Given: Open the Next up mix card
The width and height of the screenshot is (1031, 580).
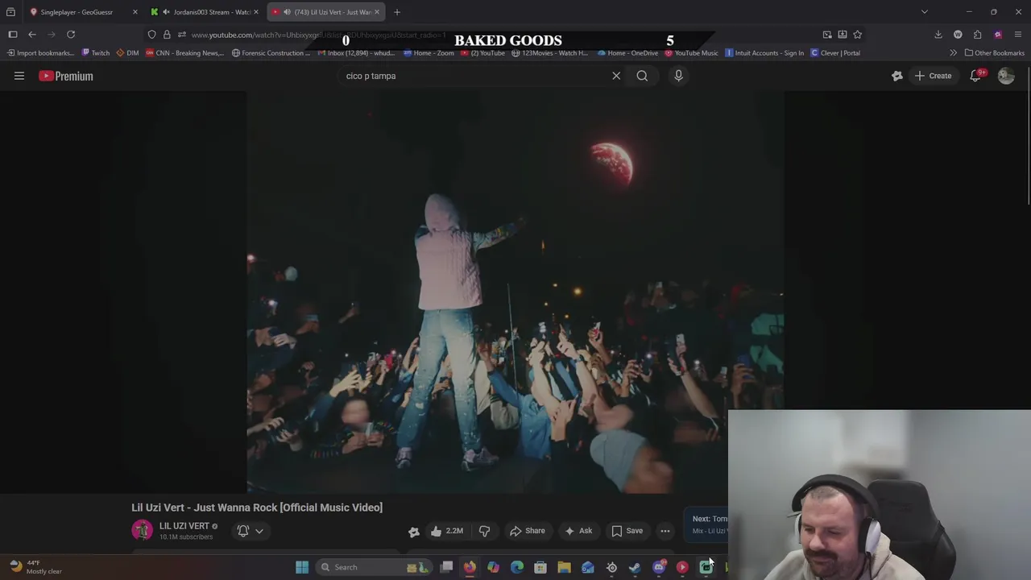Looking at the screenshot, I should [706, 524].
